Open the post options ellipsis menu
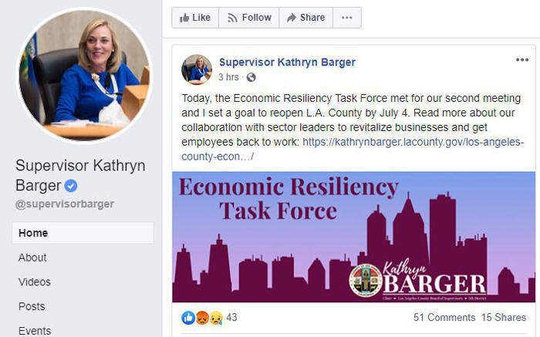The width and height of the screenshot is (540, 337). pyautogui.click(x=522, y=60)
